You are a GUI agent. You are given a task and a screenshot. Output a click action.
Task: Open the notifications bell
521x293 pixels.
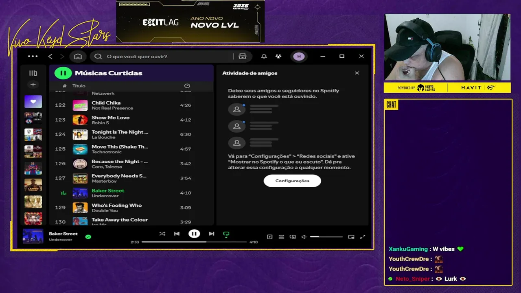click(264, 57)
